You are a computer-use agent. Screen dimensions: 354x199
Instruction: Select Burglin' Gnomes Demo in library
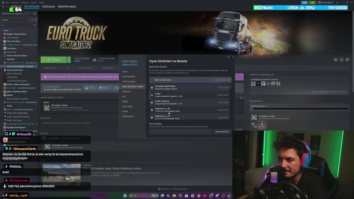pos(16,34)
